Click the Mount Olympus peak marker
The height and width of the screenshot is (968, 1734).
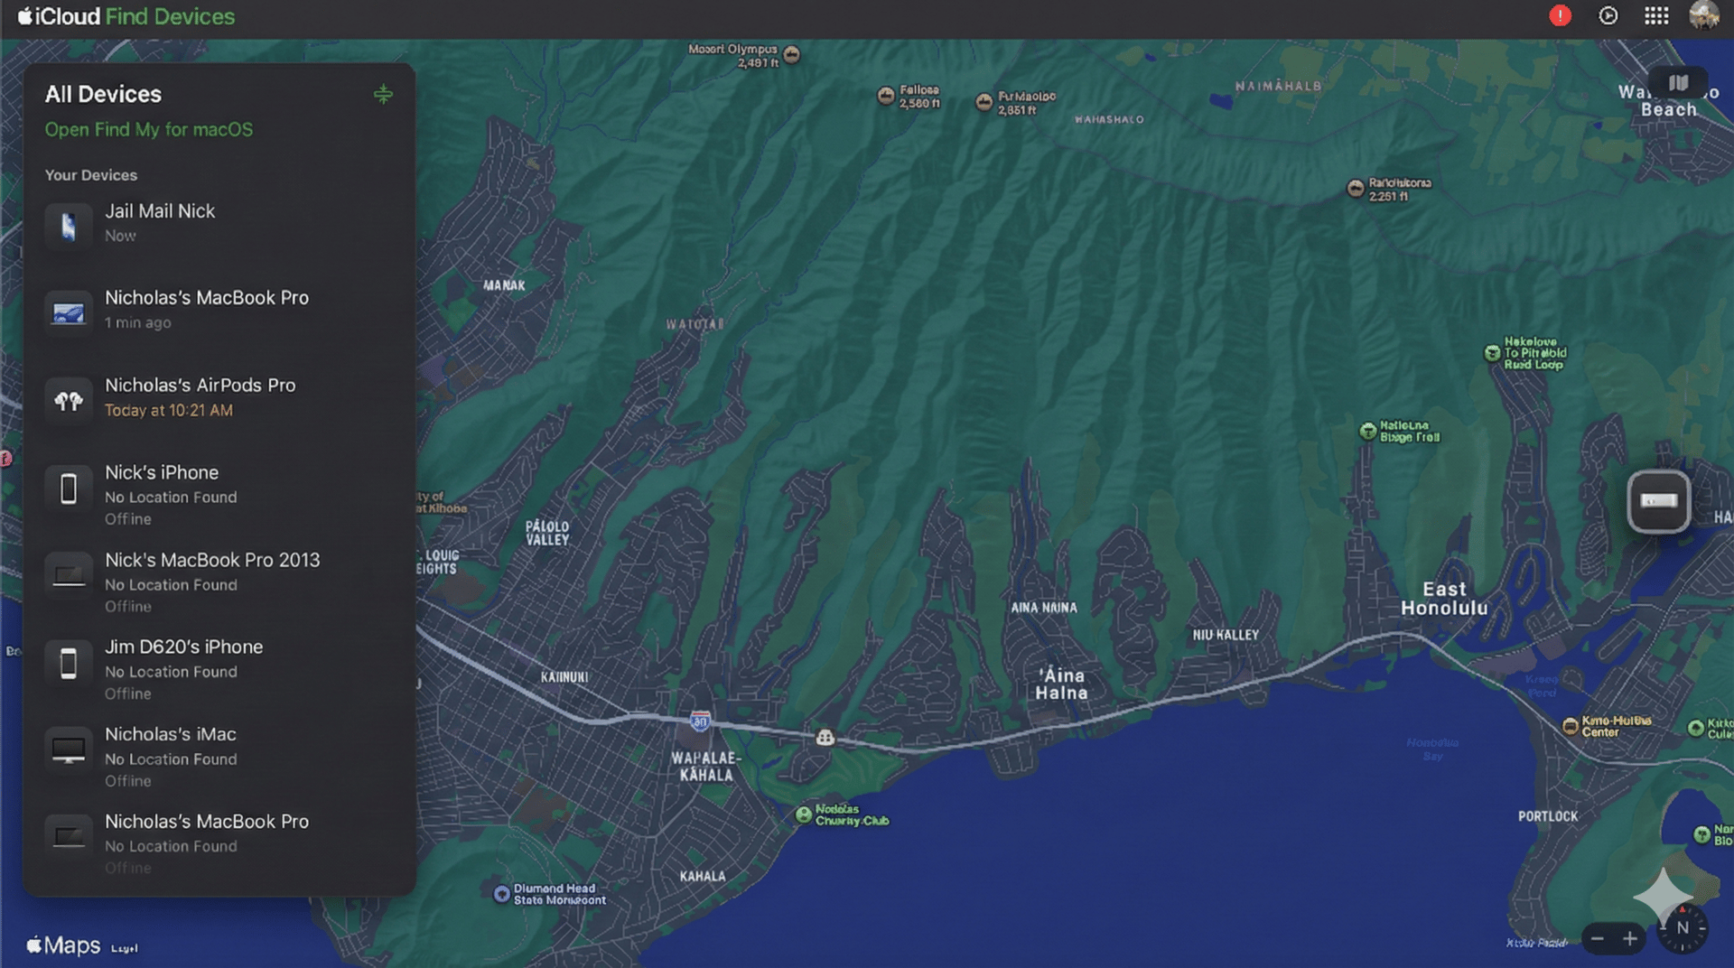click(x=792, y=54)
